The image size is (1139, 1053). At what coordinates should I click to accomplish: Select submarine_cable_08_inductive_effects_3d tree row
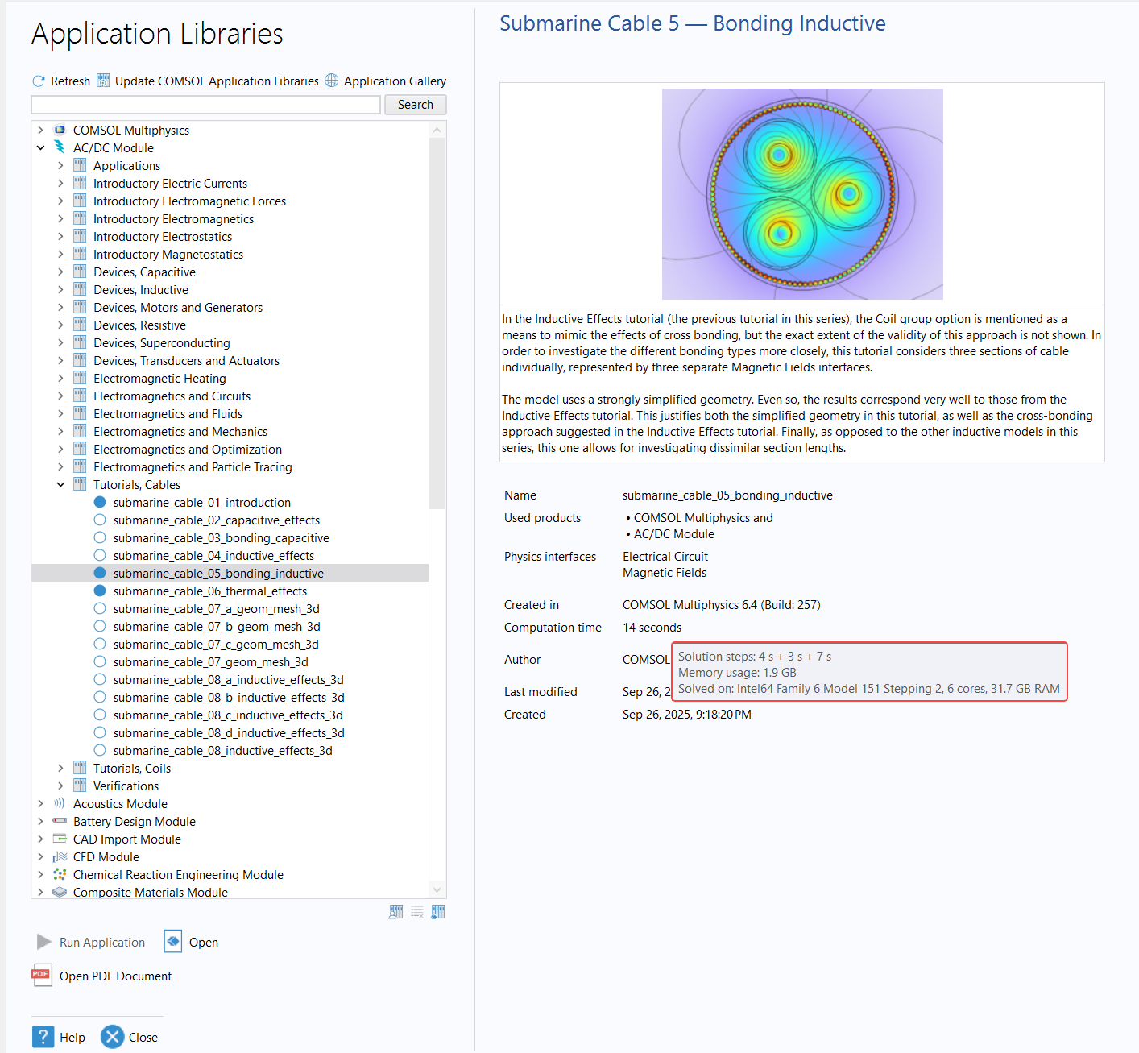click(230, 750)
